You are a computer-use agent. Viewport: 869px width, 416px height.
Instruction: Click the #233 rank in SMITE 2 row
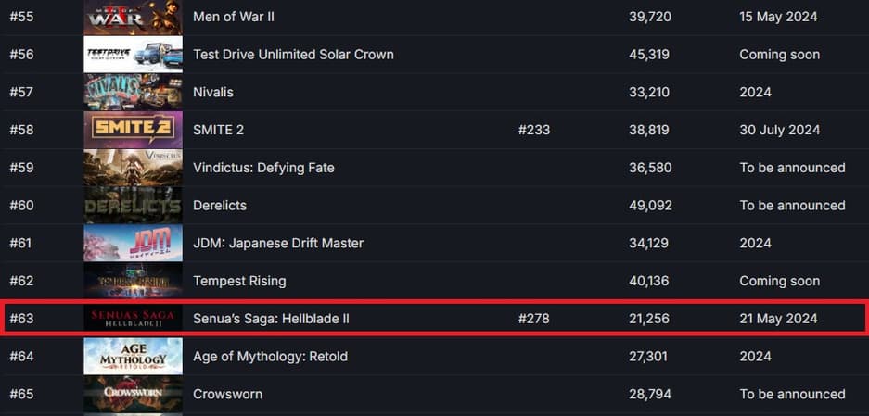tap(533, 130)
